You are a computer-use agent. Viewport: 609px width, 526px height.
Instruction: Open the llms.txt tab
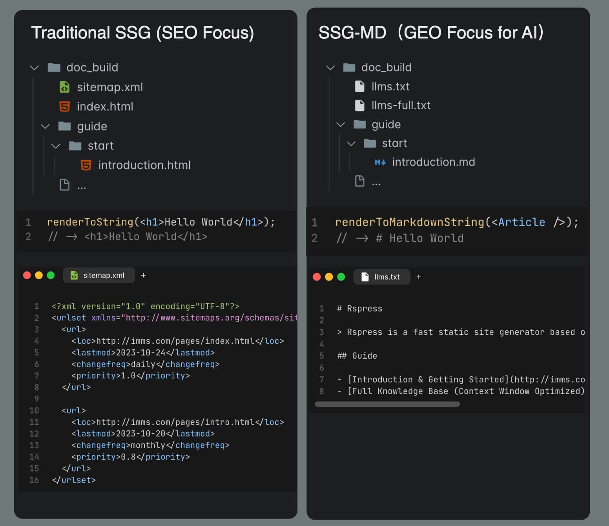click(x=381, y=277)
